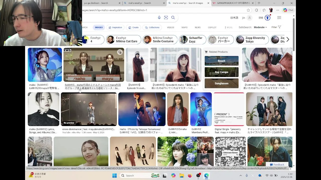Select the IMAGES search category

[x=99, y=27]
